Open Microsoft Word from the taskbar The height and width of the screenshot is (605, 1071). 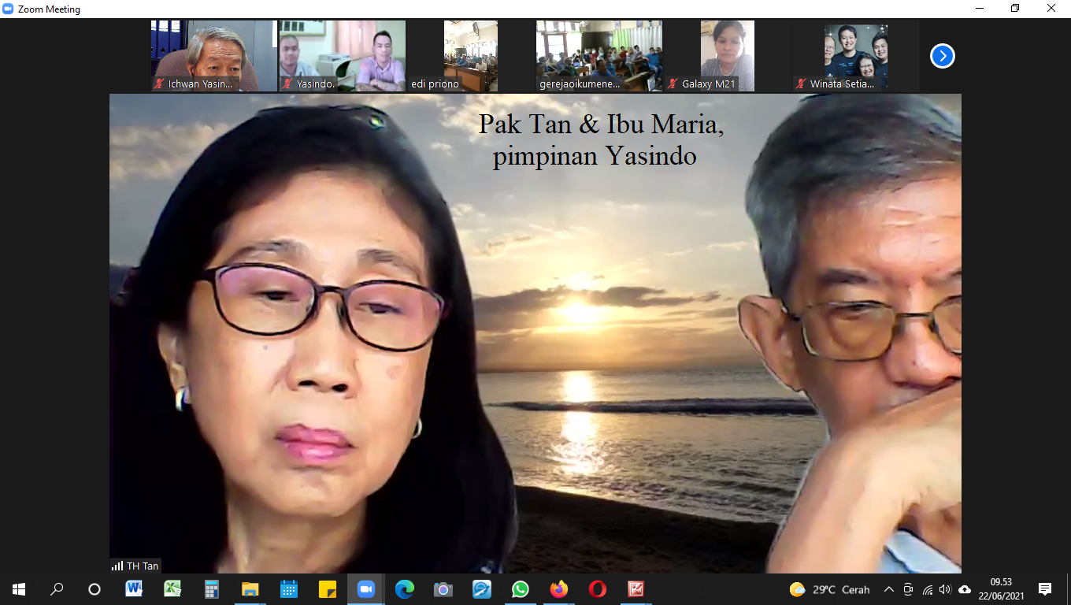pyautogui.click(x=134, y=589)
